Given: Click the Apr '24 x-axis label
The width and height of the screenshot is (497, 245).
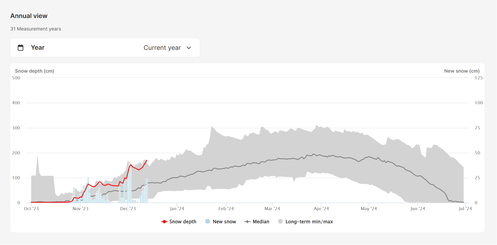Looking at the screenshot, I should click(321, 209).
